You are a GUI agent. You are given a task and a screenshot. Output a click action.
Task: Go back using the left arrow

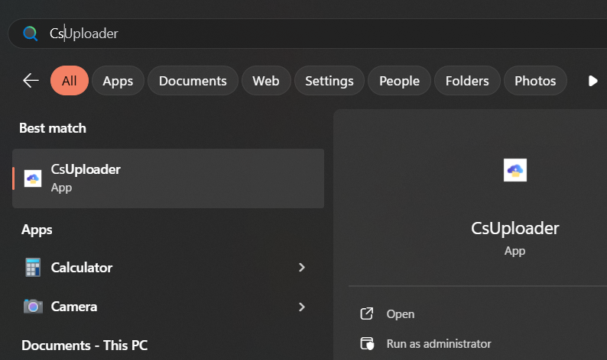[x=31, y=81]
